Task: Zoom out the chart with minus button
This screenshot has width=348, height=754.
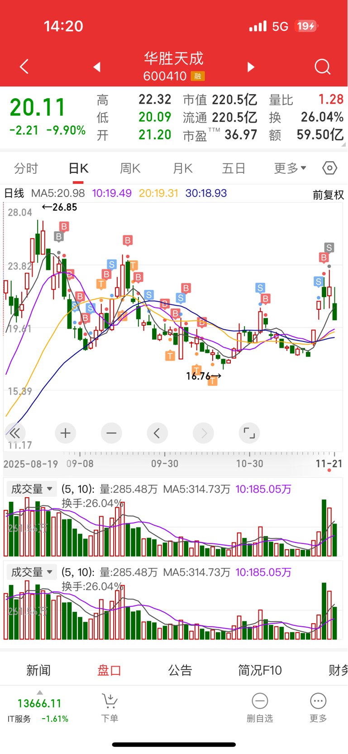Action: [111, 433]
